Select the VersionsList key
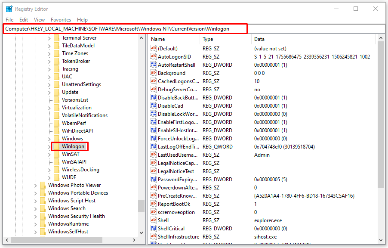388x248 pixels. pyautogui.click(x=75, y=100)
